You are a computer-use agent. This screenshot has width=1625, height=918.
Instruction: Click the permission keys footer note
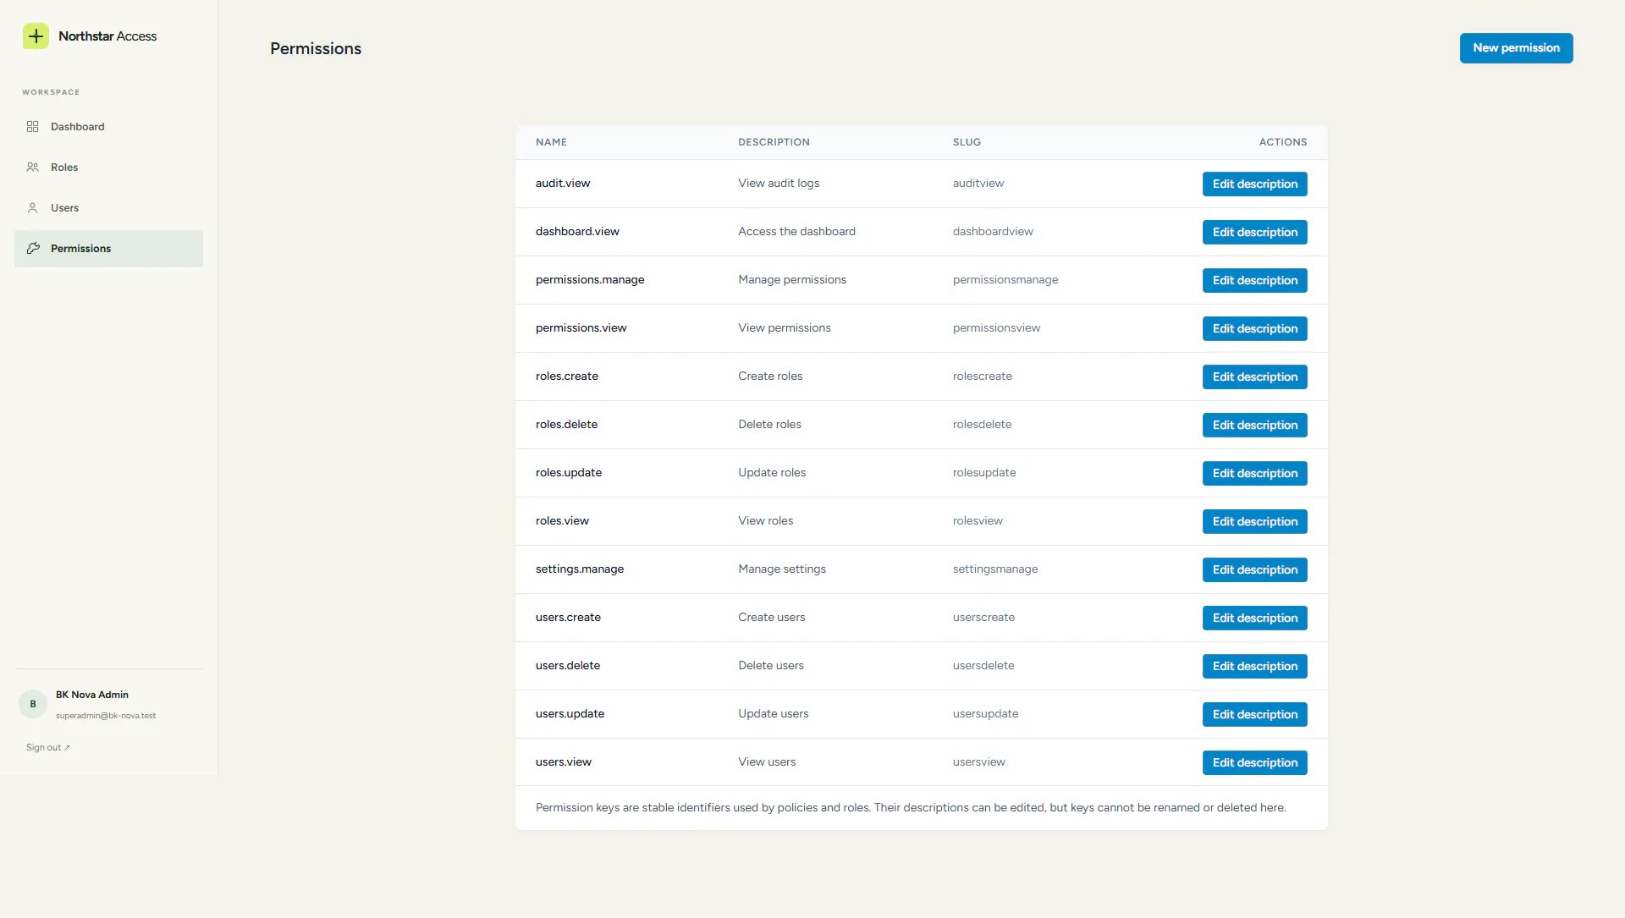tap(911, 808)
